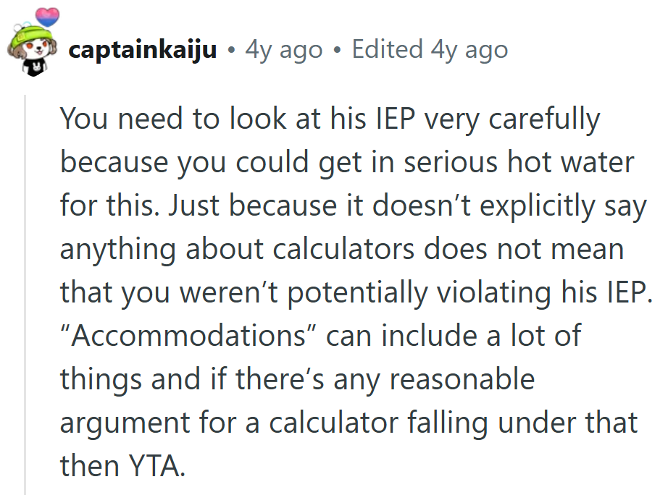Open the "4y ago" comment permalink
668x495 pixels.
click(283, 50)
